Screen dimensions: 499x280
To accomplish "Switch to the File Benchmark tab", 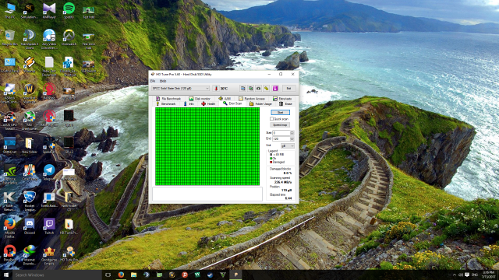I will [x=168, y=99].
